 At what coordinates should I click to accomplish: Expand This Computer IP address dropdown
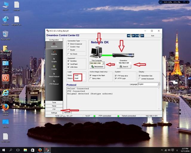(103, 63)
